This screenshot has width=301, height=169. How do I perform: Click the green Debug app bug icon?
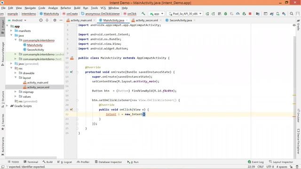click(x=226, y=14)
